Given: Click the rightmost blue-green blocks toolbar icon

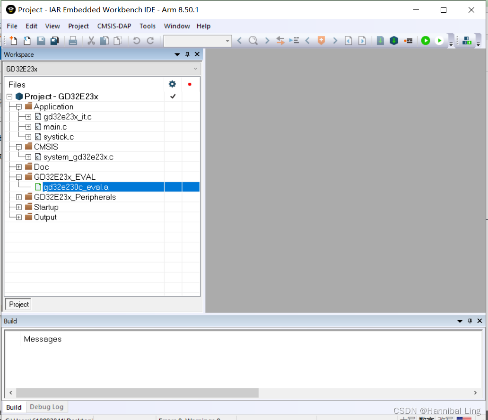Looking at the screenshot, I should click(x=467, y=41).
